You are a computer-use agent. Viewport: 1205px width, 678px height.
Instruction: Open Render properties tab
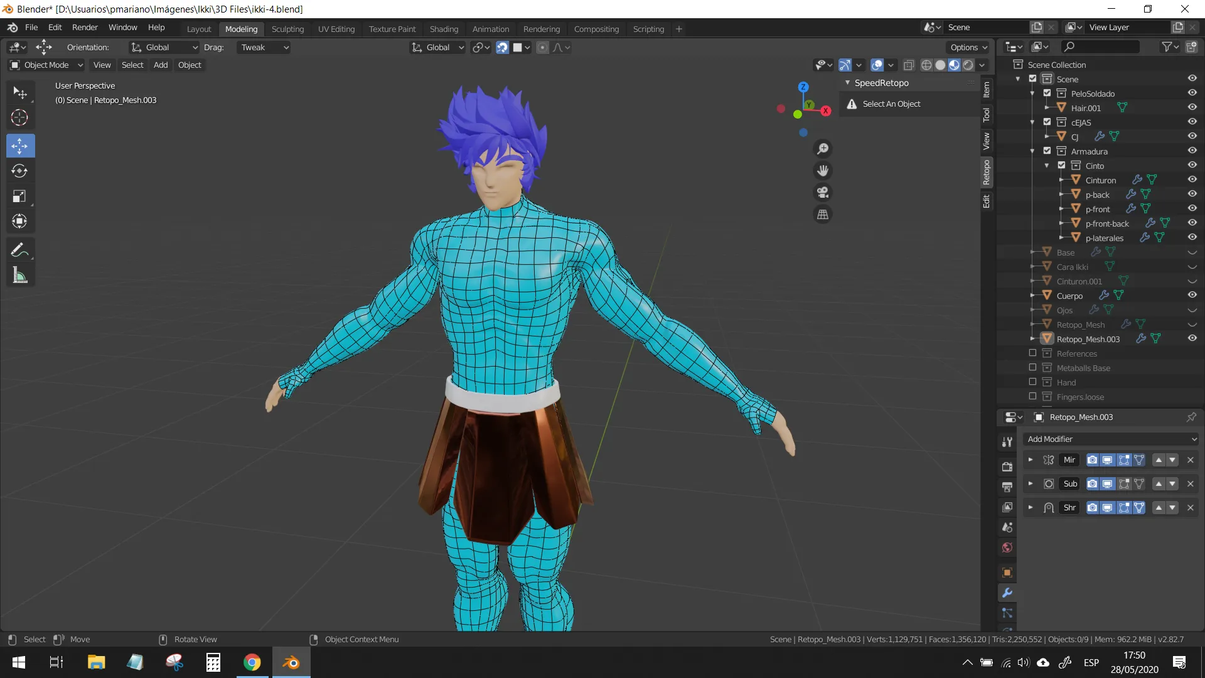[1007, 466]
